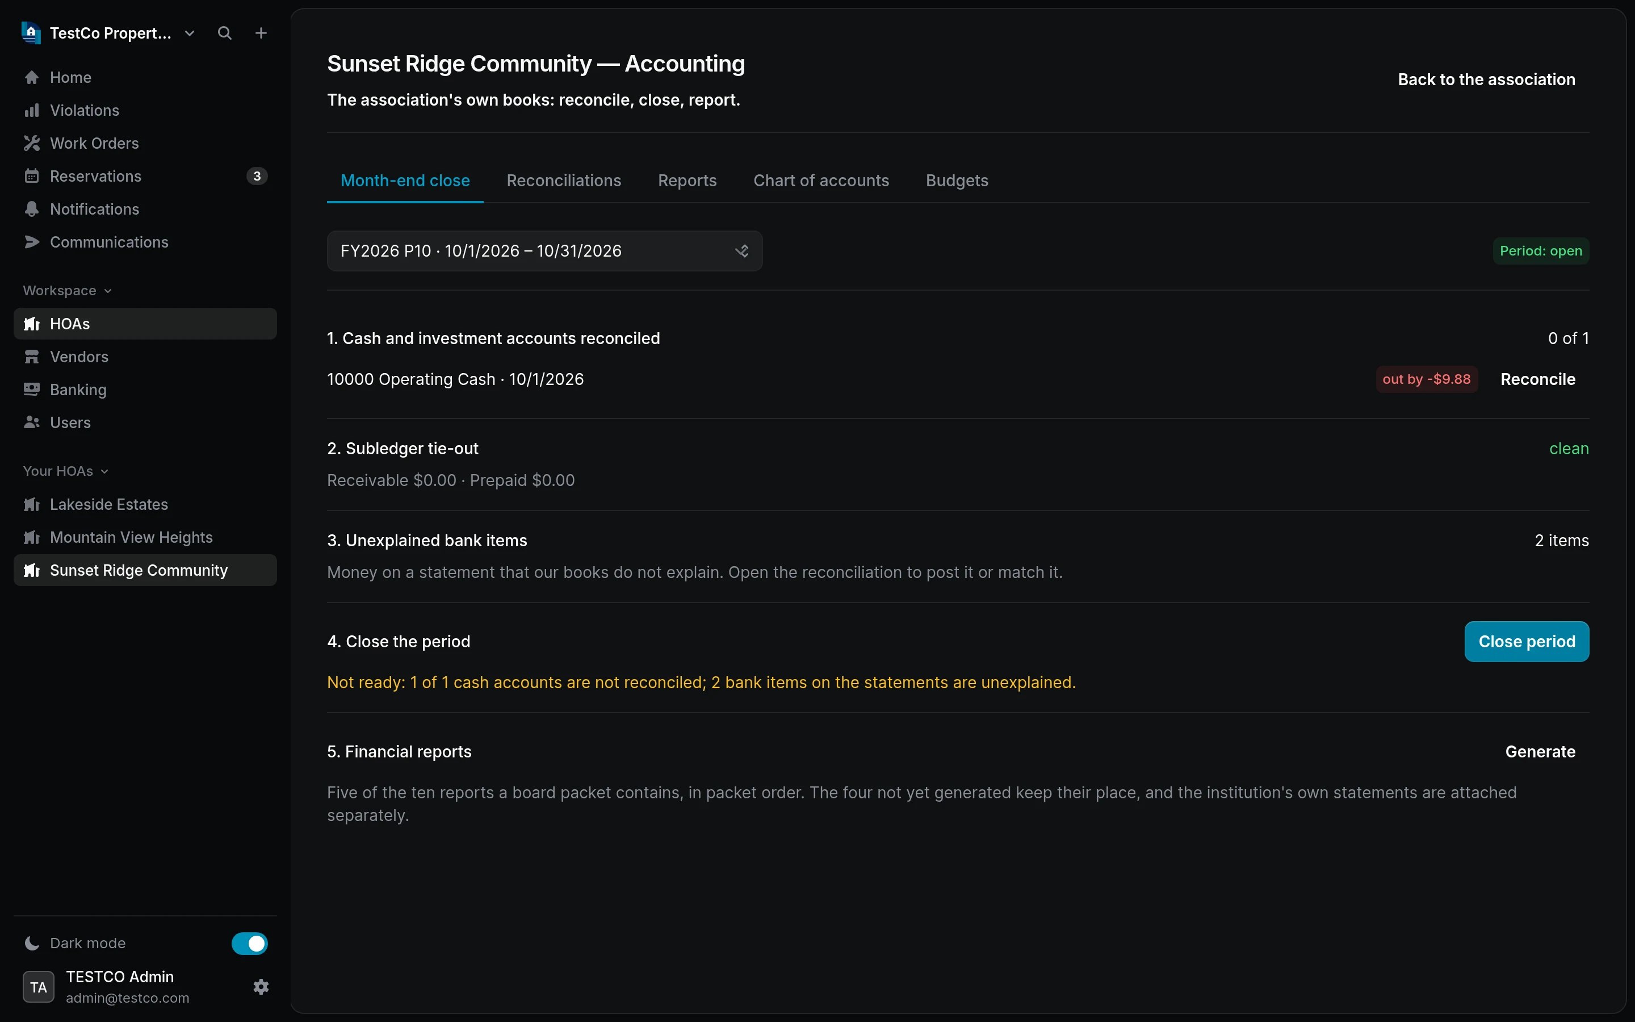Viewport: 1635px width, 1022px height.
Task: Click Reconcile for Operating Cash
Action: 1538,379
